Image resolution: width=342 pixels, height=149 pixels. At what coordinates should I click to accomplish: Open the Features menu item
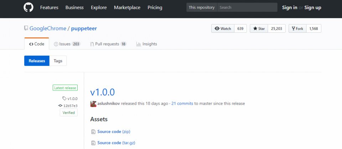click(x=49, y=7)
